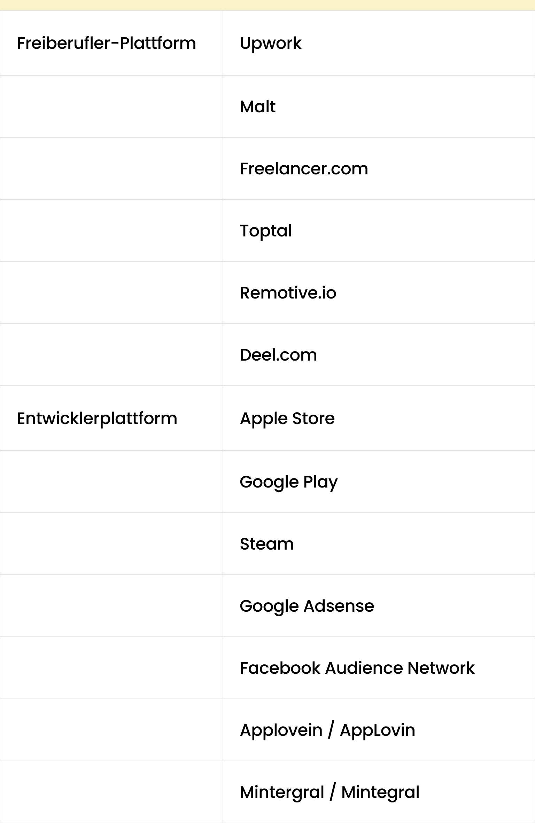Click the empty cell left of Steam
This screenshot has width=535, height=823.
[x=111, y=544]
